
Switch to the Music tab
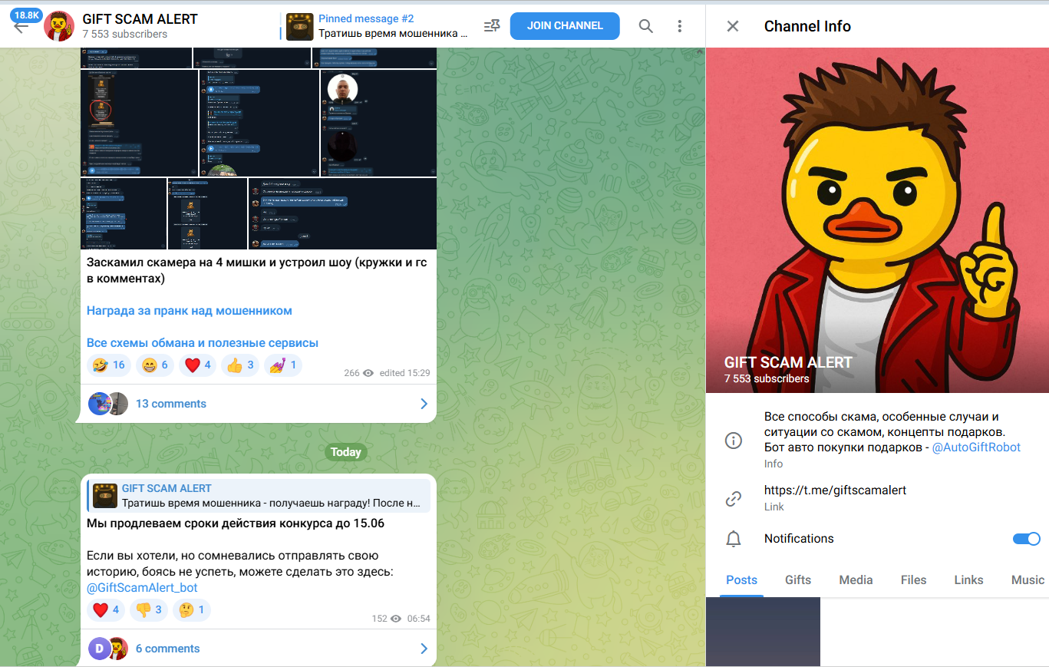[x=1028, y=580]
